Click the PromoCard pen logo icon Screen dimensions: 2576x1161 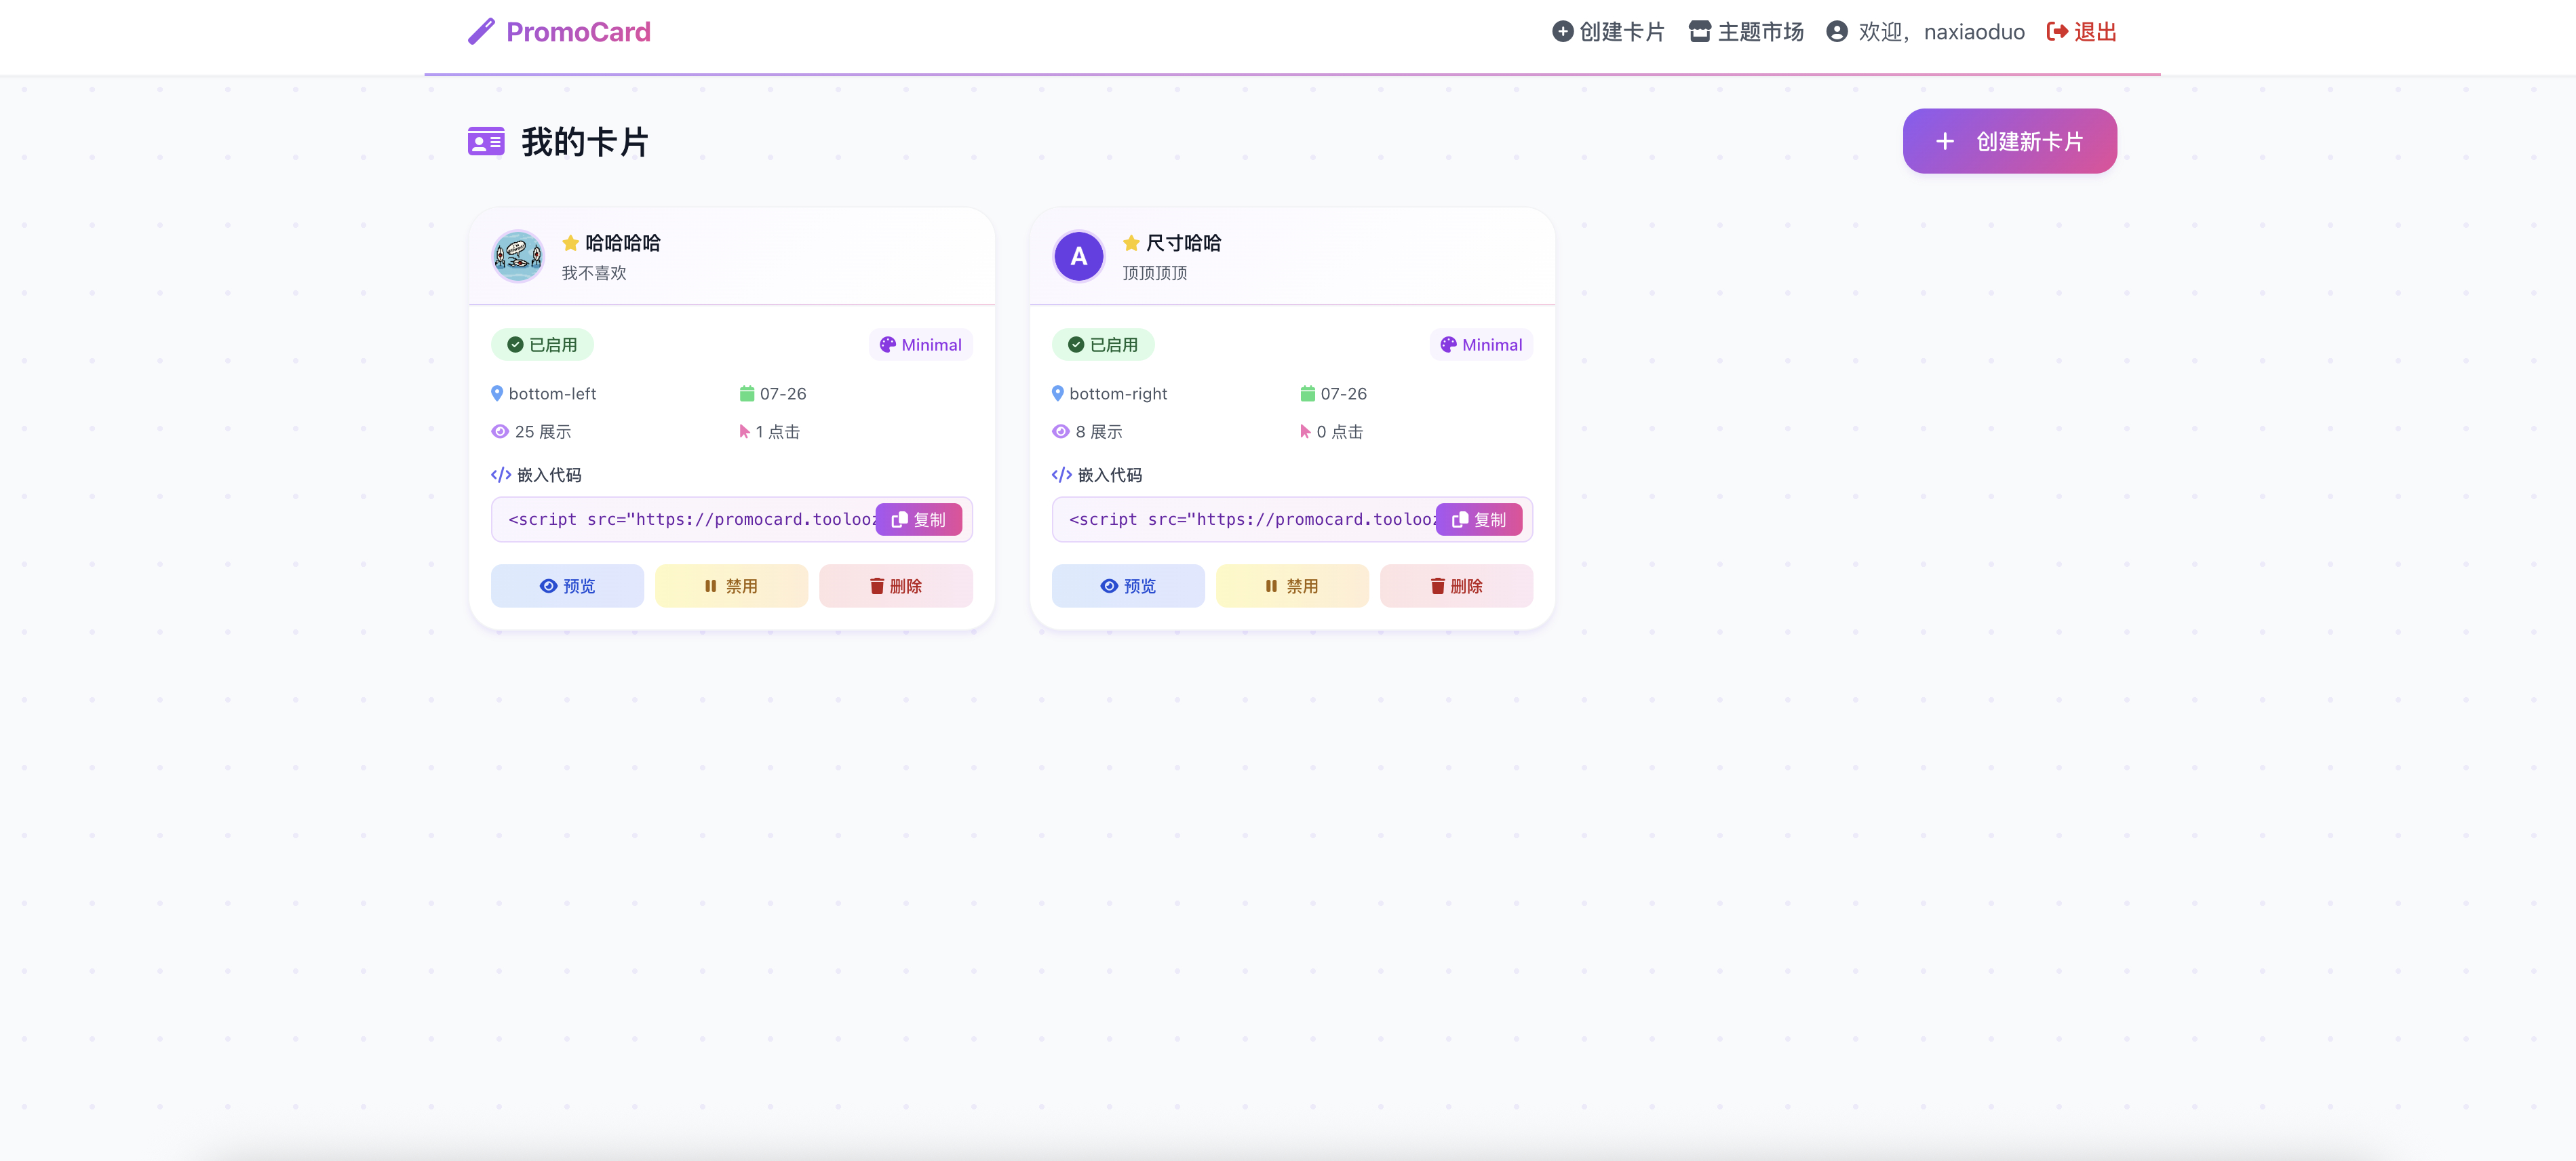pyautogui.click(x=481, y=32)
